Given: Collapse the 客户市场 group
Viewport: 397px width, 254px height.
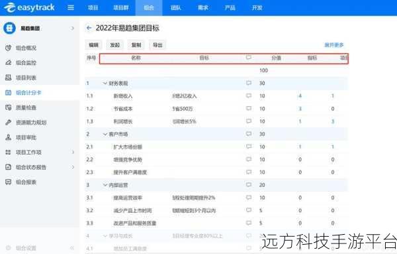Looking at the screenshot, I should point(105,134).
